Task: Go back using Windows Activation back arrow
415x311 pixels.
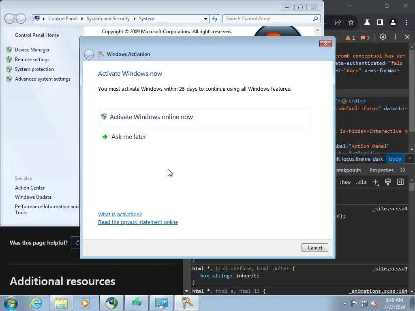Action: [89, 54]
